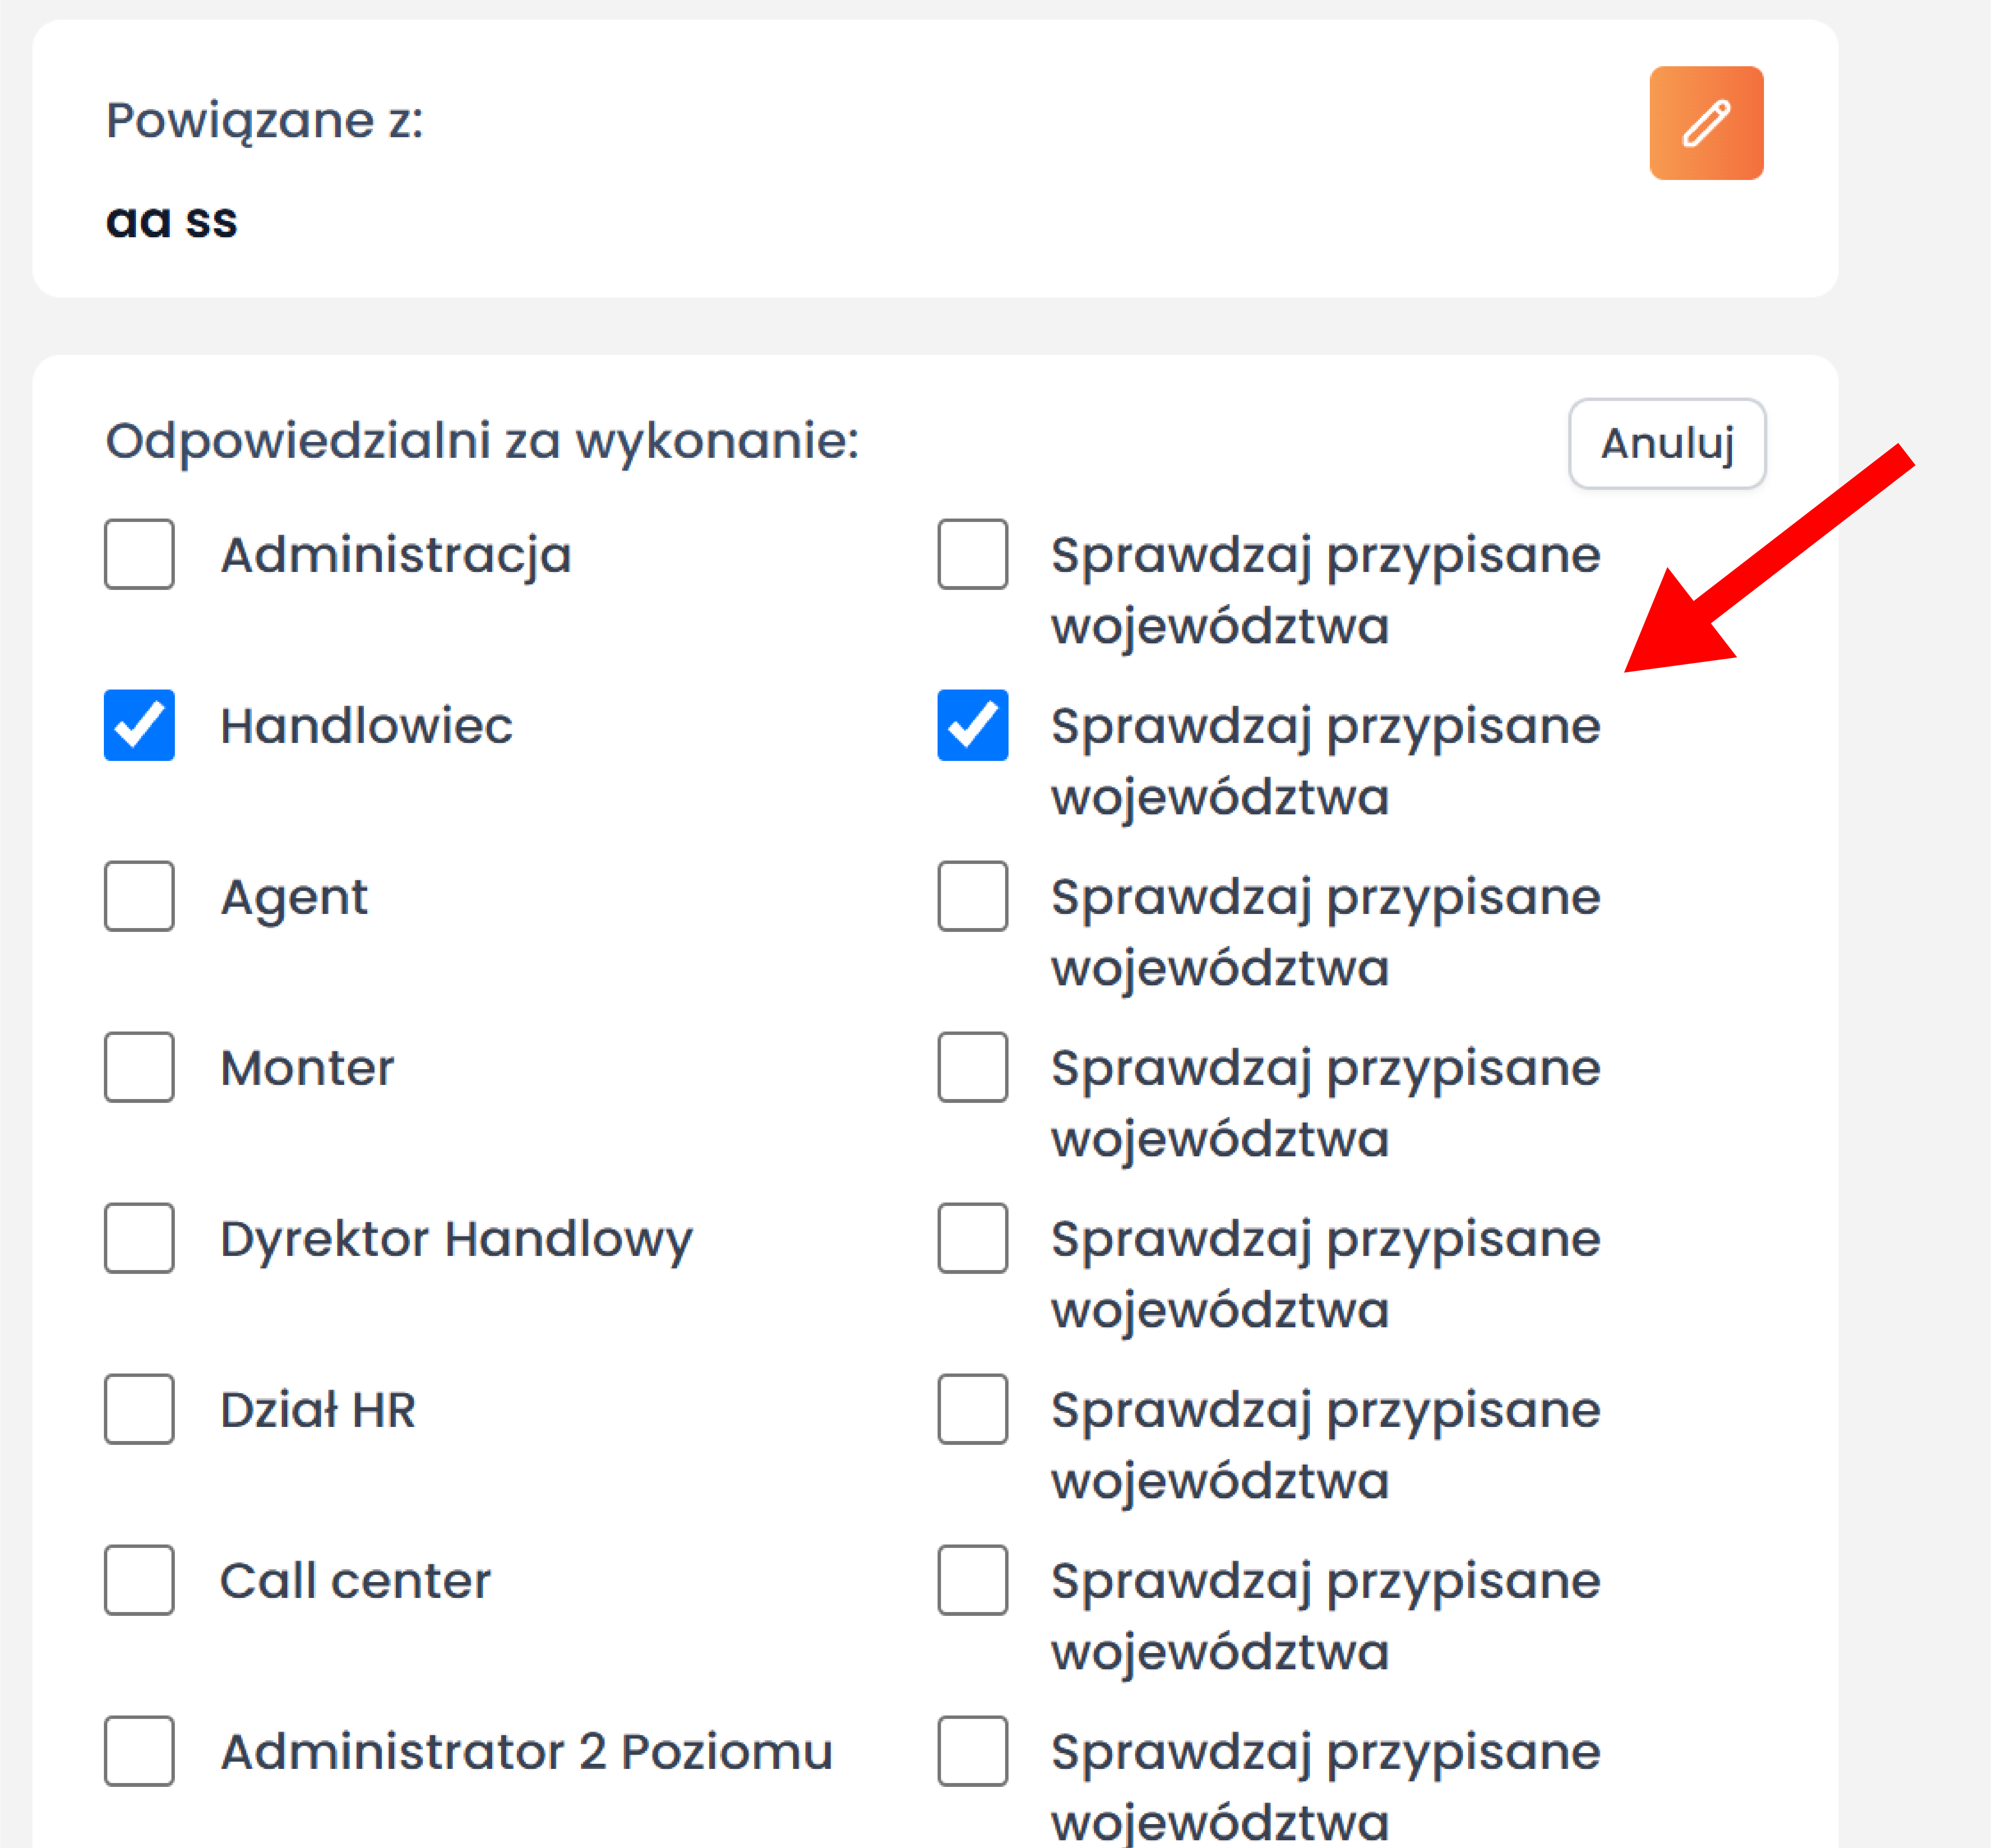Click the 'aa ss' linked name
Screen dimensions: 1991x1848
[172, 221]
